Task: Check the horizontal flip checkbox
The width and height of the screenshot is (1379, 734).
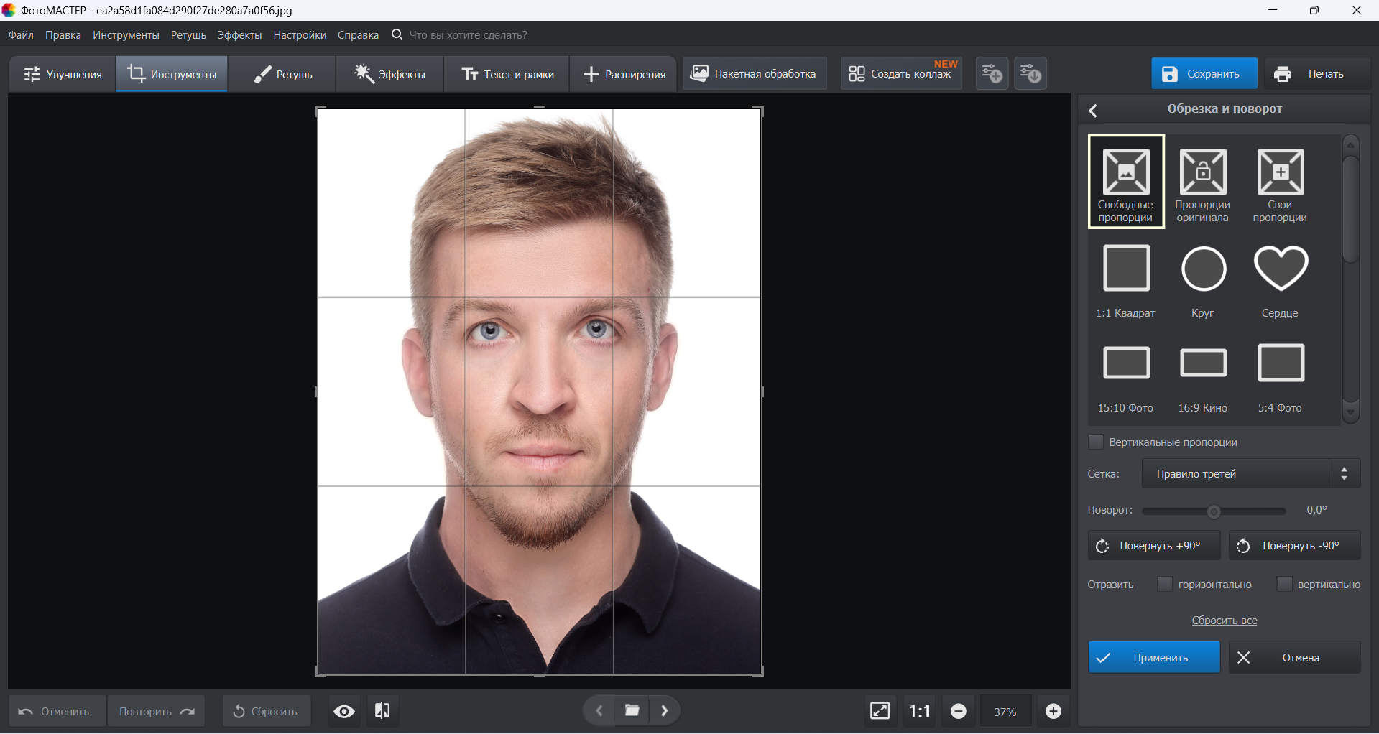Action: pyautogui.click(x=1165, y=585)
